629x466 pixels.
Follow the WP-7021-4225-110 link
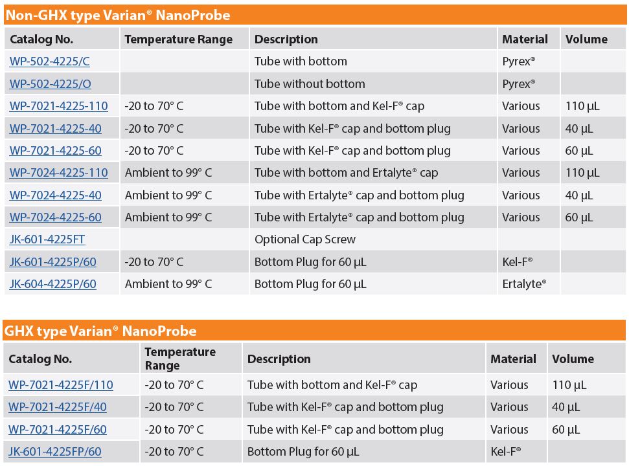pos(58,105)
